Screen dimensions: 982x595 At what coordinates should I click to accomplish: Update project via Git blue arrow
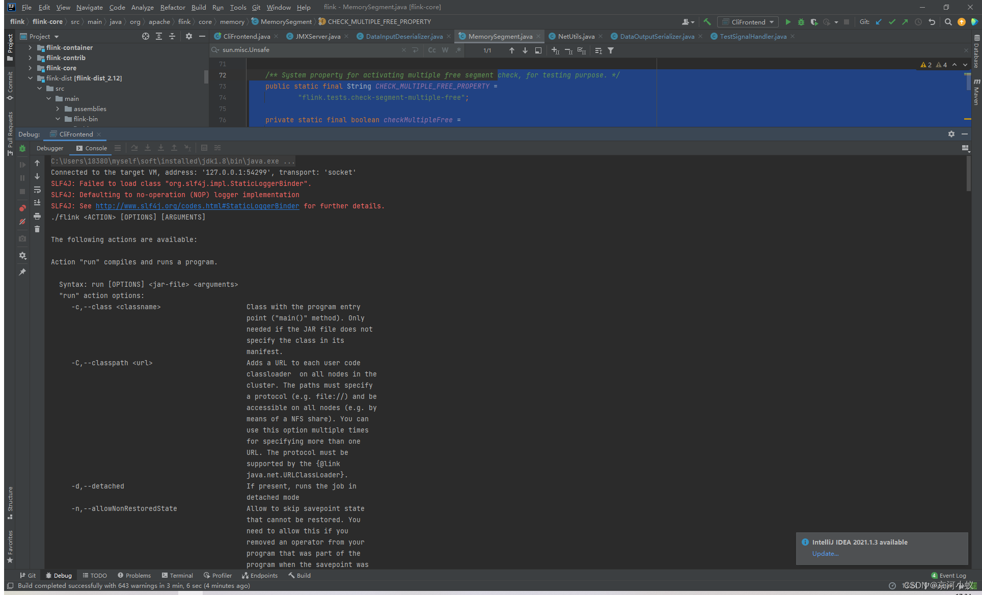click(x=879, y=22)
